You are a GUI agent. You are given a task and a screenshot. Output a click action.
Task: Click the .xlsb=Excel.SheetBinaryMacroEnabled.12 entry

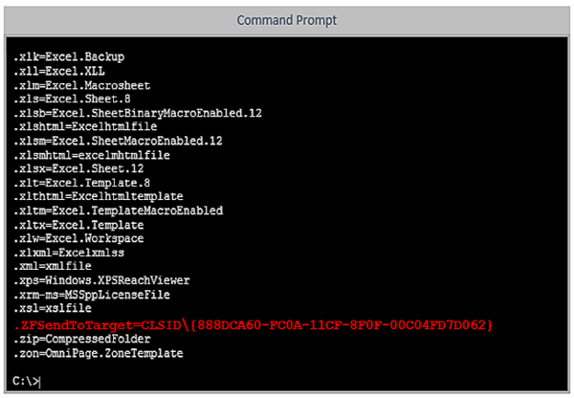(138, 113)
